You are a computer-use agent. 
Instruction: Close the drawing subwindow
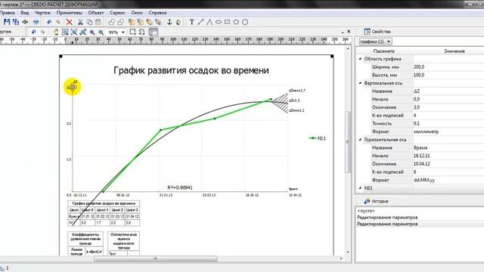(349, 32)
